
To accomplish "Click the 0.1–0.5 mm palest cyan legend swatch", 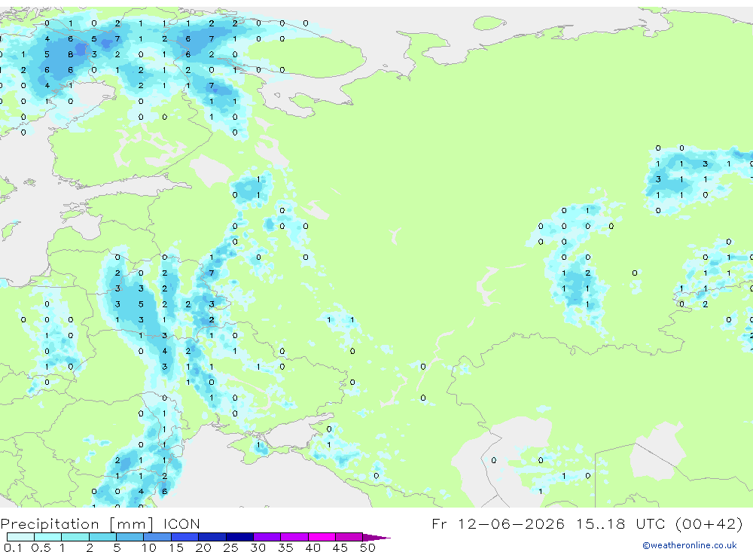I will click(x=20, y=537).
